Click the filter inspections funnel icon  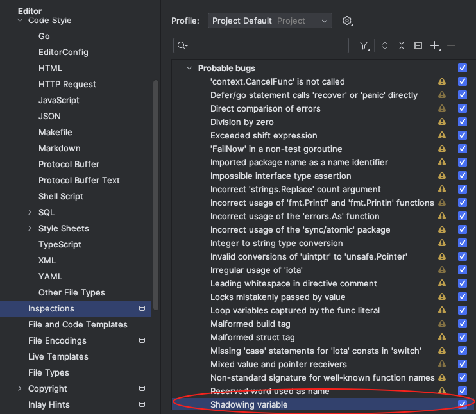[x=364, y=46]
